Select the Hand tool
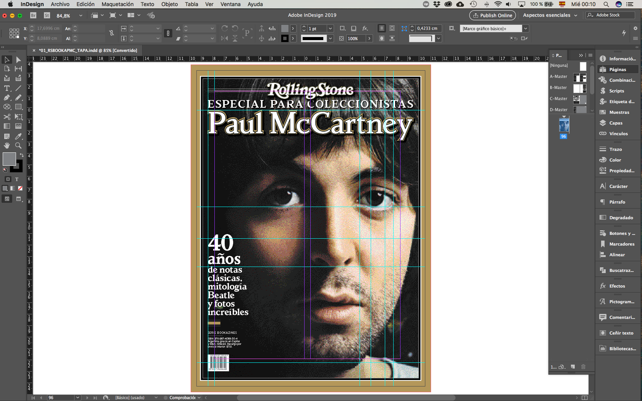 (x=7, y=146)
